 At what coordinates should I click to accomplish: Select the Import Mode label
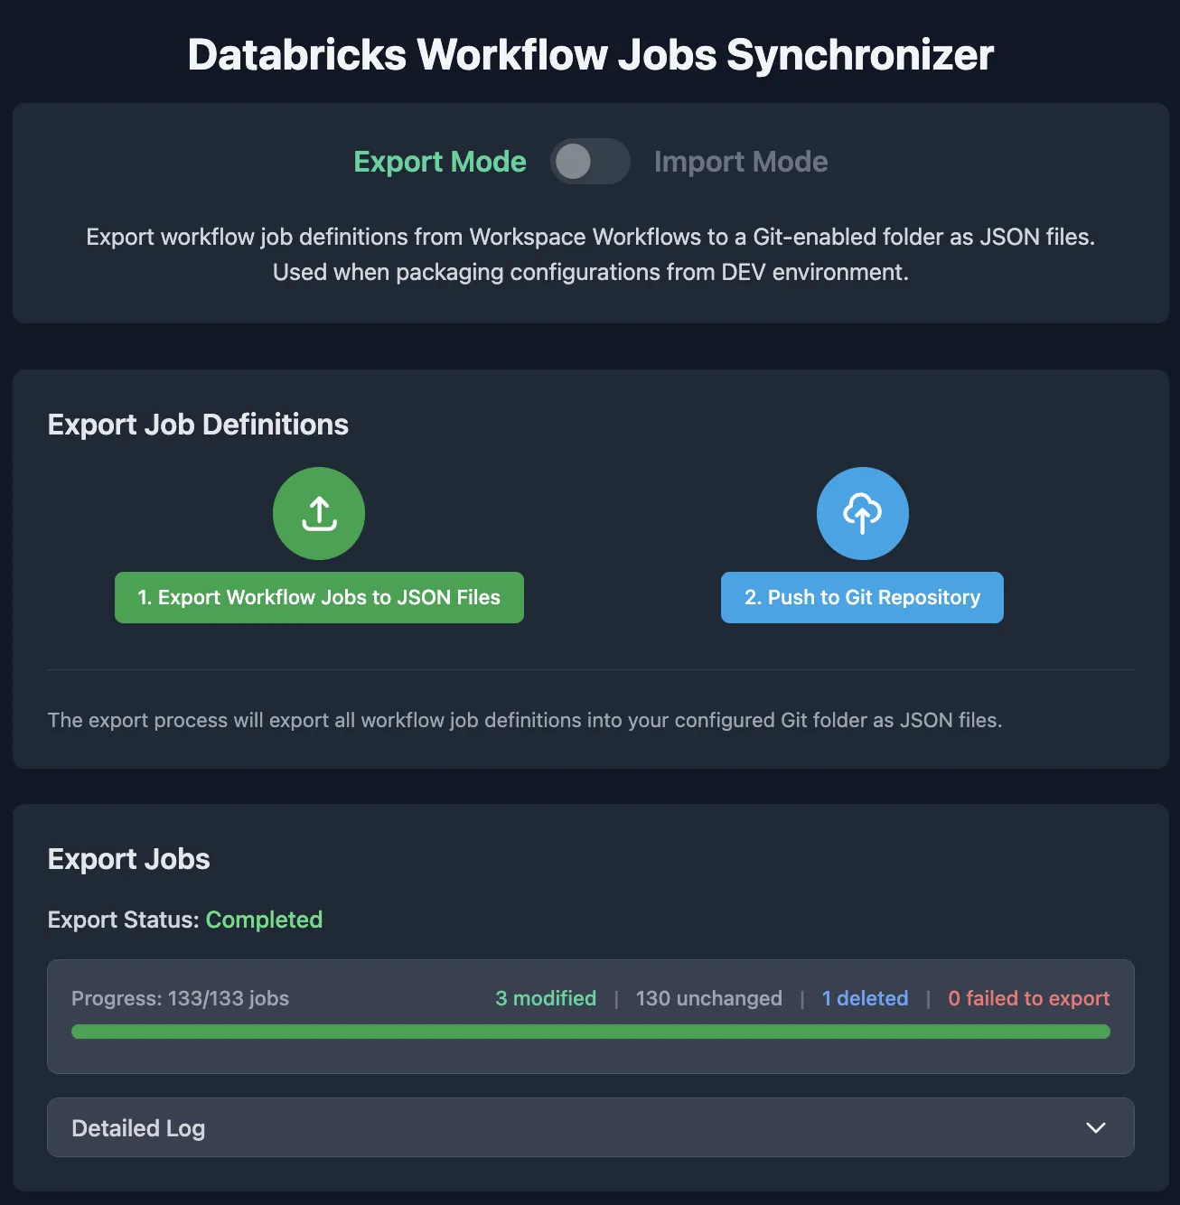click(741, 162)
